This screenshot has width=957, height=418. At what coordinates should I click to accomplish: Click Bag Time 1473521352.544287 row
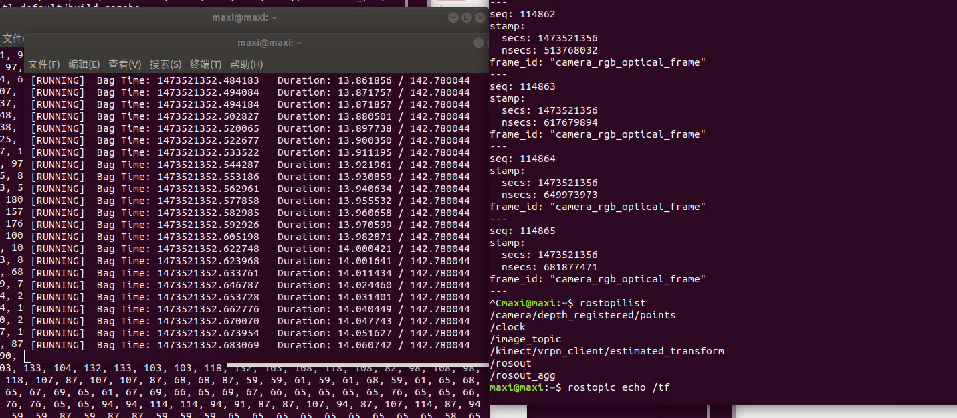pos(251,165)
